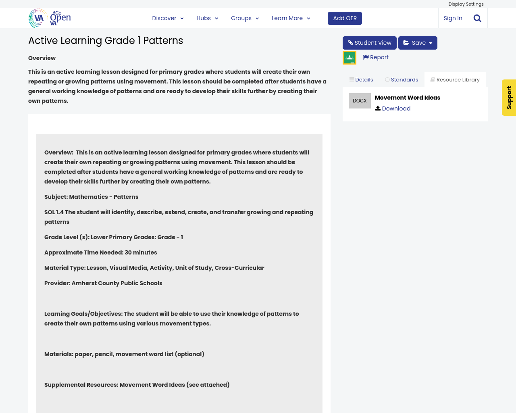Image resolution: width=516 pixels, height=413 pixels.
Task: Switch to the Standards tab
Action: pyautogui.click(x=402, y=79)
